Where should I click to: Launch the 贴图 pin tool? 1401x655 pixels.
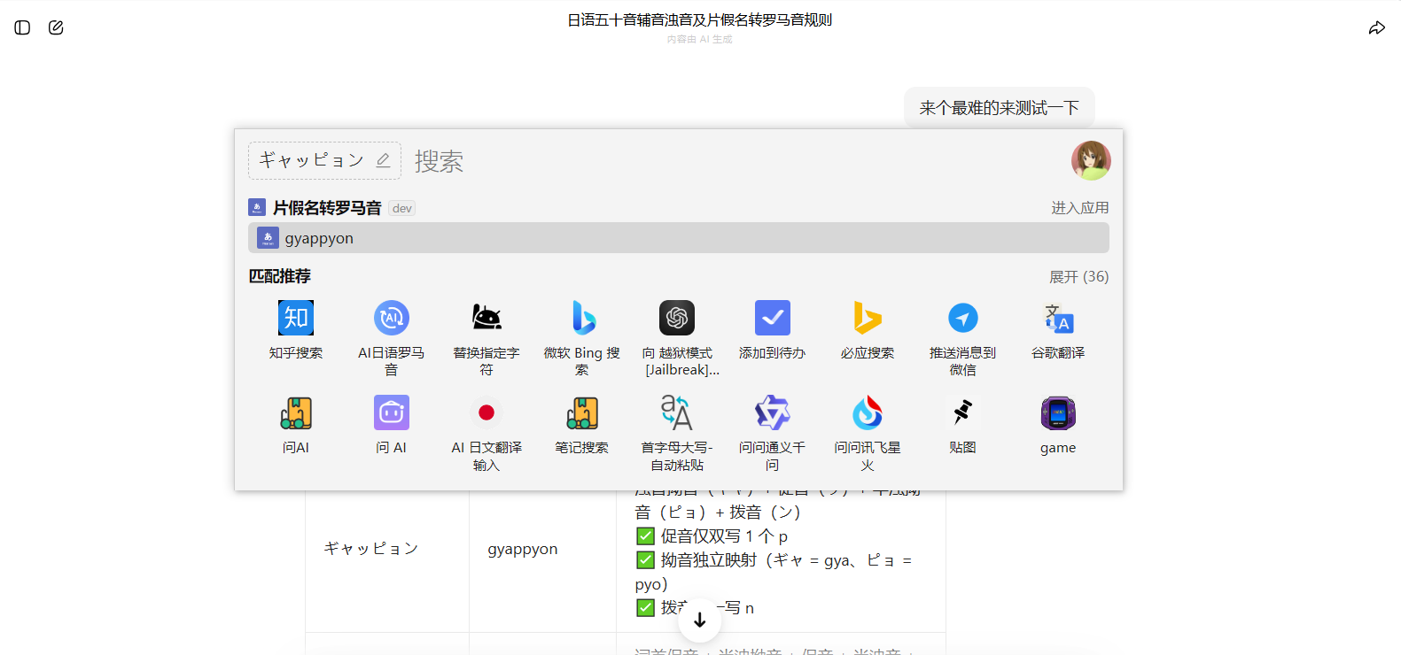962,413
